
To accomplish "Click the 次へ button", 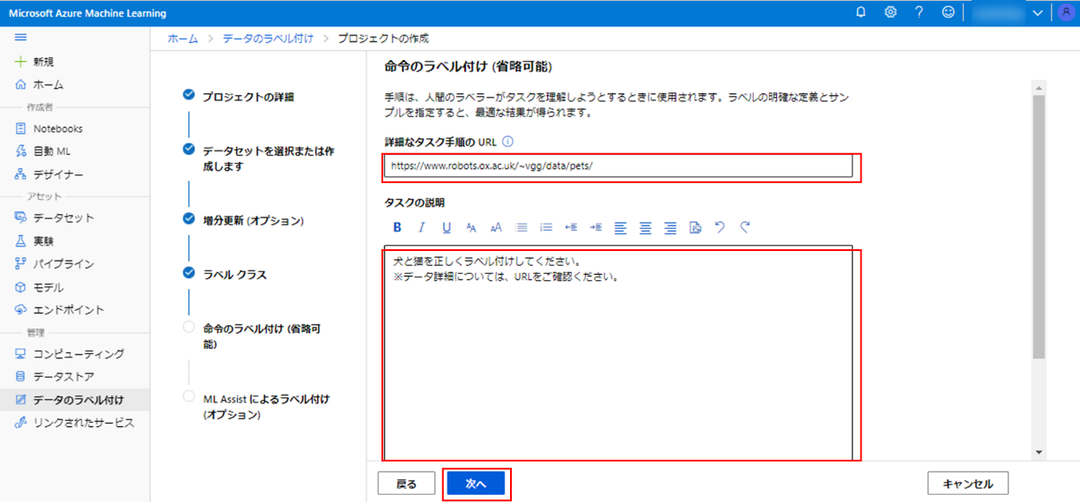I will 476,484.
